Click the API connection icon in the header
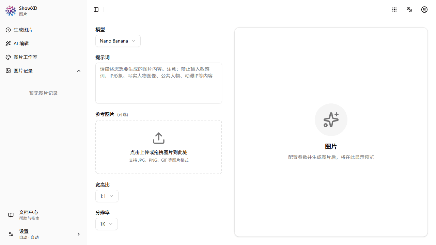436x245 pixels. coord(409,9)
